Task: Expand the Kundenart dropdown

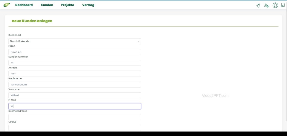Action: tap(74, 41)
